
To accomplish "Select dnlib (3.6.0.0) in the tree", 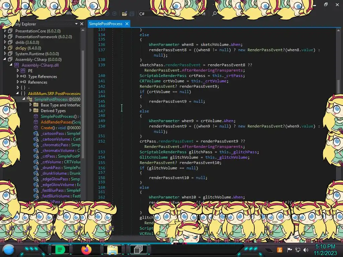I will (27, 42).
